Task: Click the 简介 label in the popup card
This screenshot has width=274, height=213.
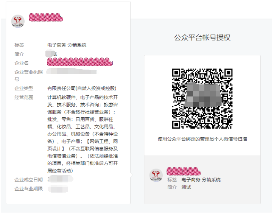Action: pos(19,54)
